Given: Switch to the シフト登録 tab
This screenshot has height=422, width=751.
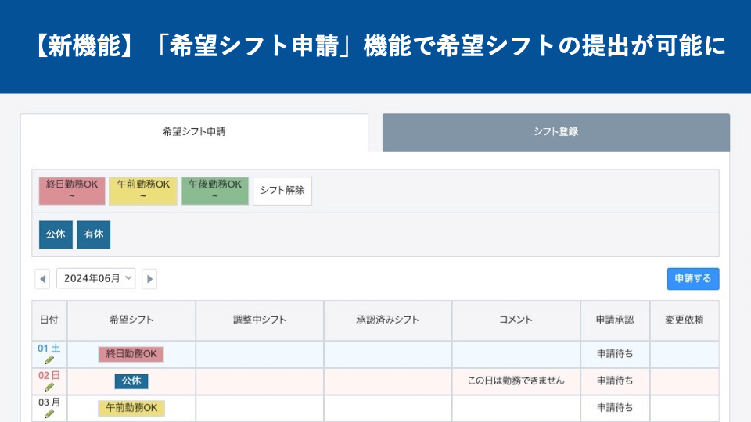Looking at the screenshot, I should pos(556,132).
